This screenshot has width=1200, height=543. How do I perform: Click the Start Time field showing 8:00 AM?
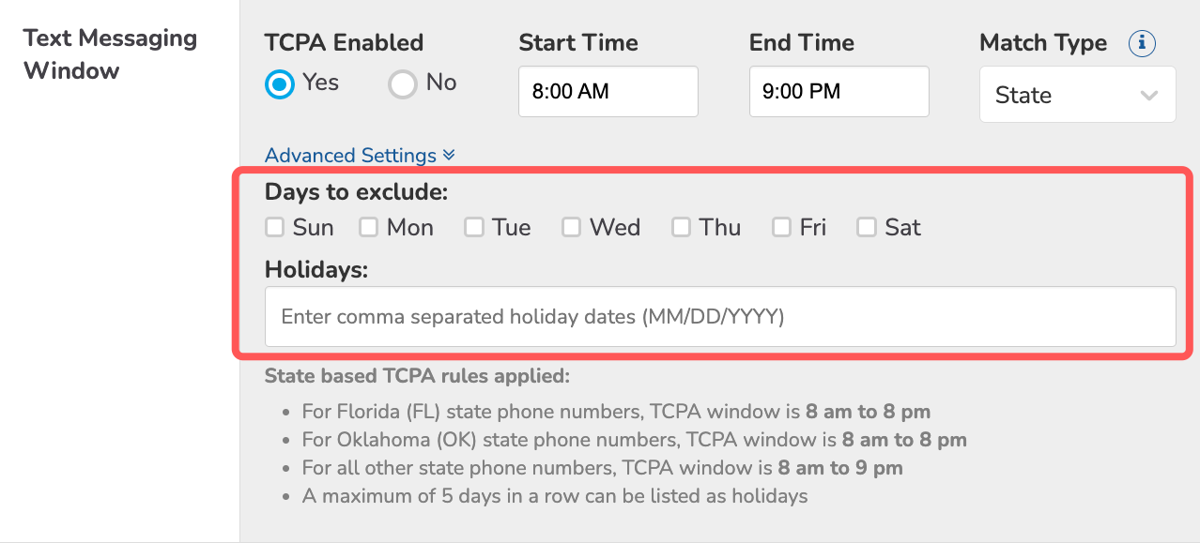608,91
